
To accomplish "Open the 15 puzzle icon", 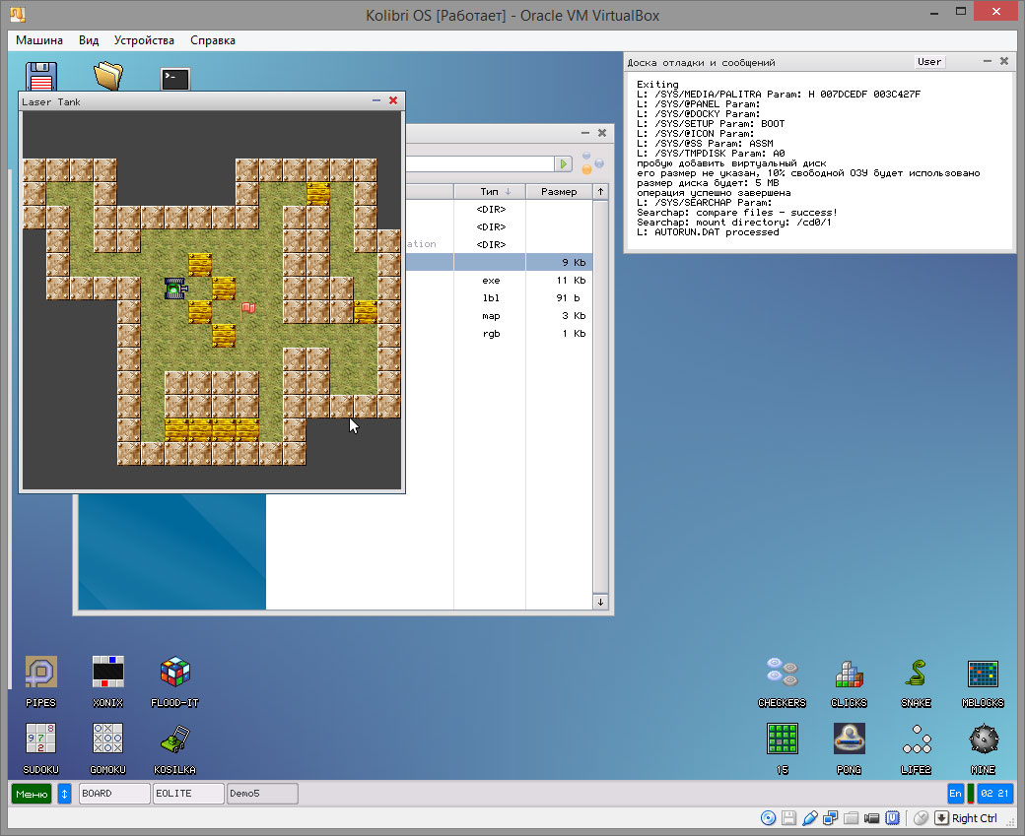I will [782, 740].
